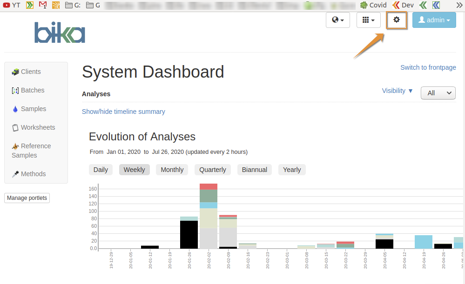Open the All filter combo box
Viewport: 465px width, 284px height.
coord(438,93)
